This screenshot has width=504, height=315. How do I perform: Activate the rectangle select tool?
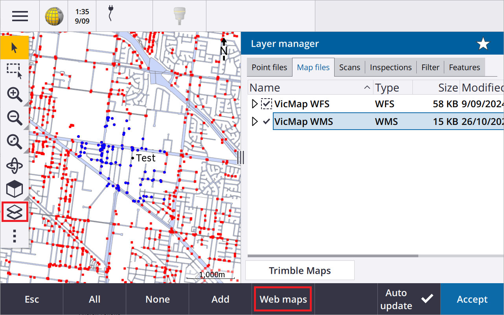point(15,71)
